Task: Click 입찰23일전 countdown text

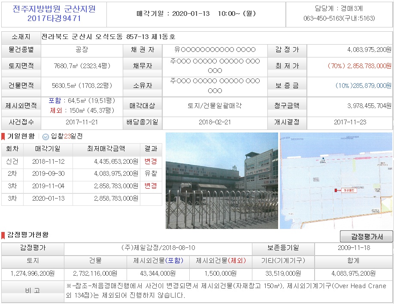Action: click(67, 136)
